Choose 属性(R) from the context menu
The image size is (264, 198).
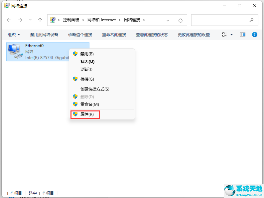coord(87,114)
